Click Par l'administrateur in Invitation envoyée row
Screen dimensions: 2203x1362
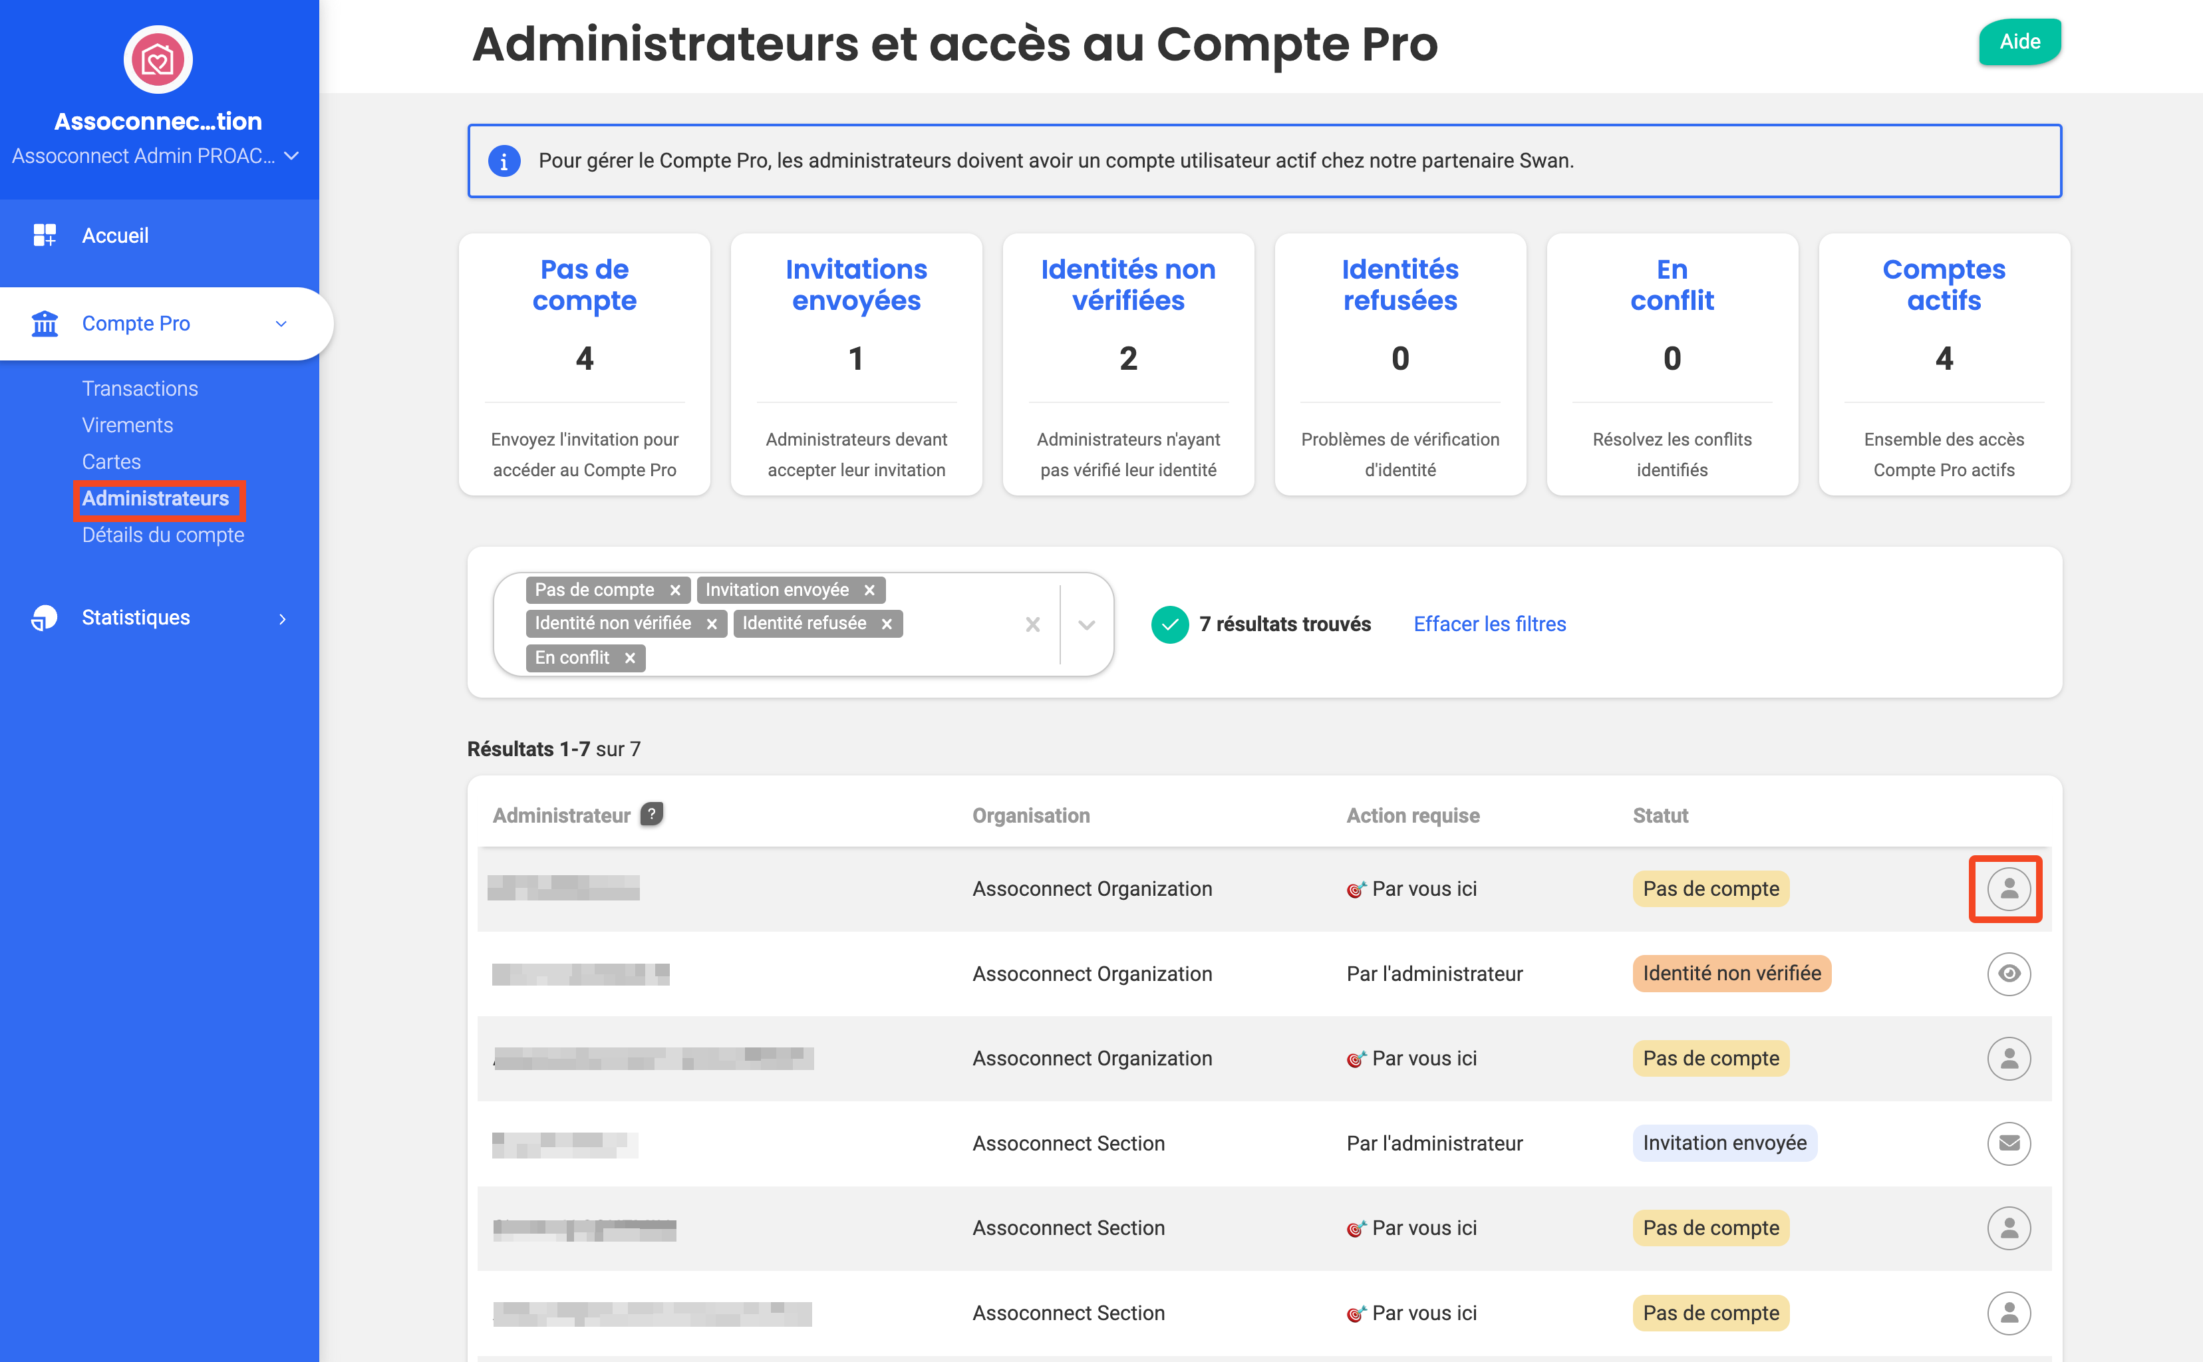(x=1435, y=1143)
